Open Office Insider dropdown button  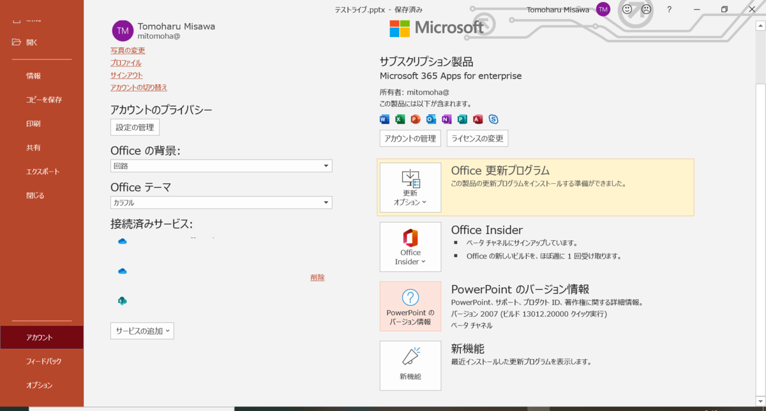pyautogui.click(x=410, y=247)
